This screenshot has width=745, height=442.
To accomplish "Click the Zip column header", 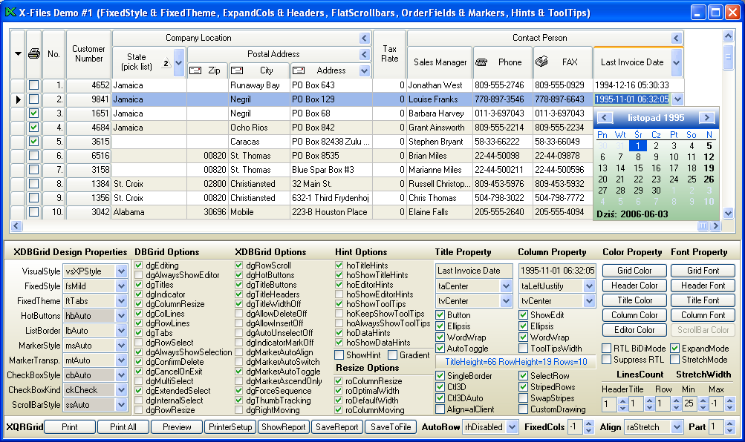I will (x=206, y=70).
